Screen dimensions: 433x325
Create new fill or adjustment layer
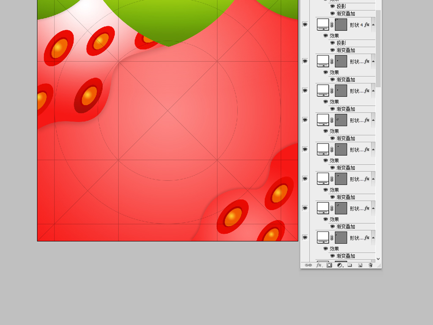(x=340, y=265)
